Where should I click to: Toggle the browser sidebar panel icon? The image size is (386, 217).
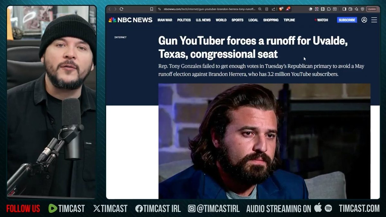coord(344,9)
